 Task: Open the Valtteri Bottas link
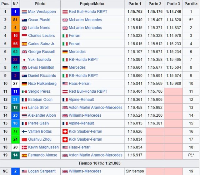pos(40,131)
